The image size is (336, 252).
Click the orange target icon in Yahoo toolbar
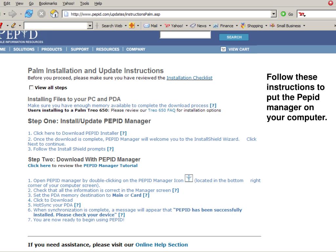click(x=132, y=26)
